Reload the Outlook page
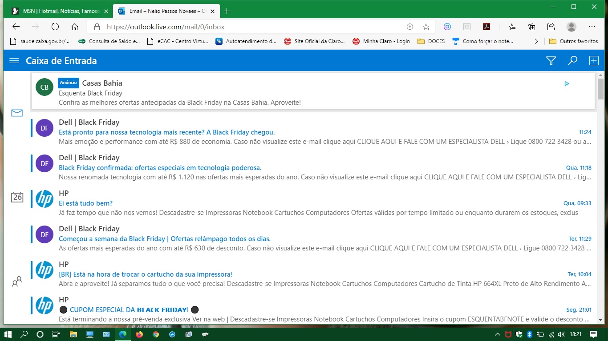 click(55, 27)
